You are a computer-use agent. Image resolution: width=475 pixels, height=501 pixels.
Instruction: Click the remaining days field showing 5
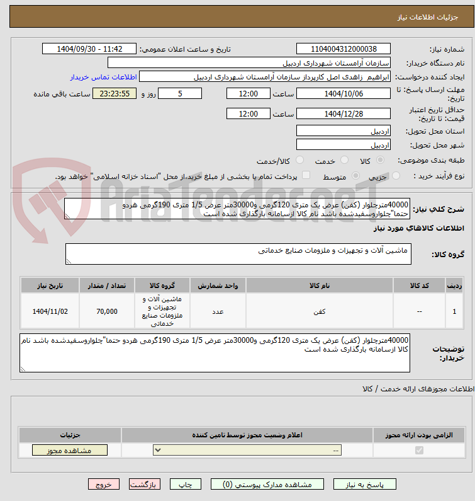[180, 94]
